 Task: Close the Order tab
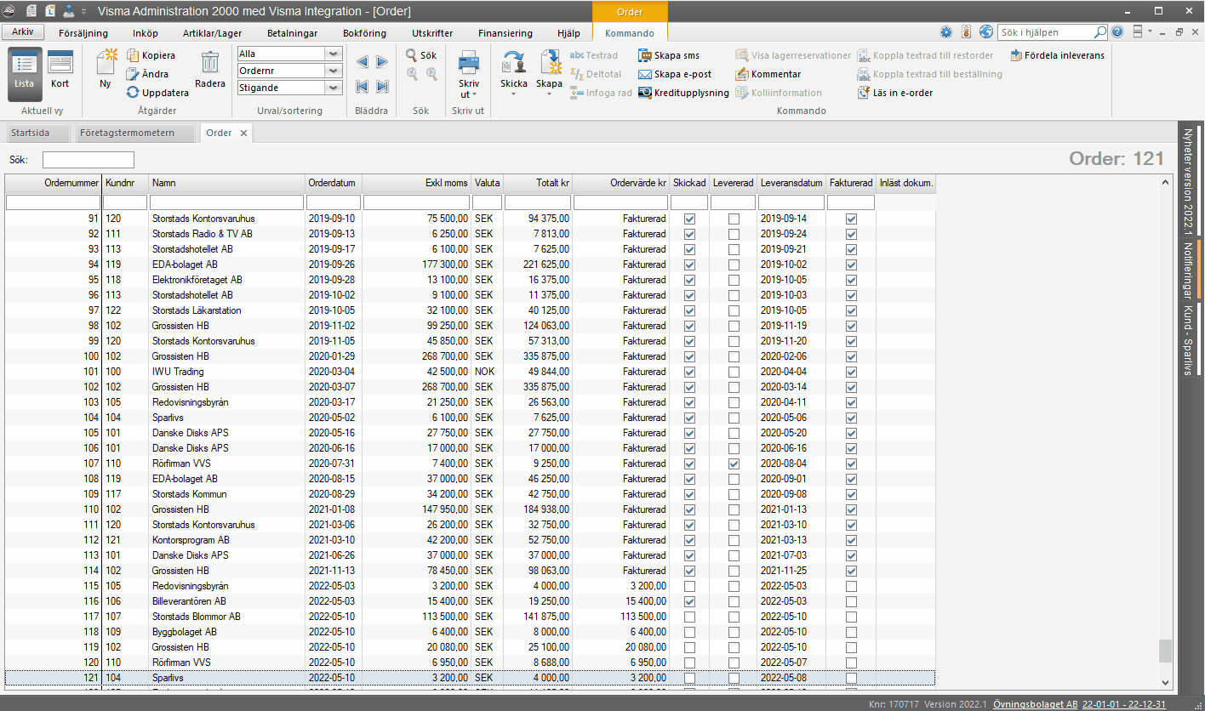pos(243,133)
